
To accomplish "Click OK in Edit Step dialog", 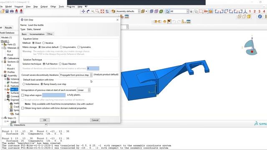I will point(45,120).
